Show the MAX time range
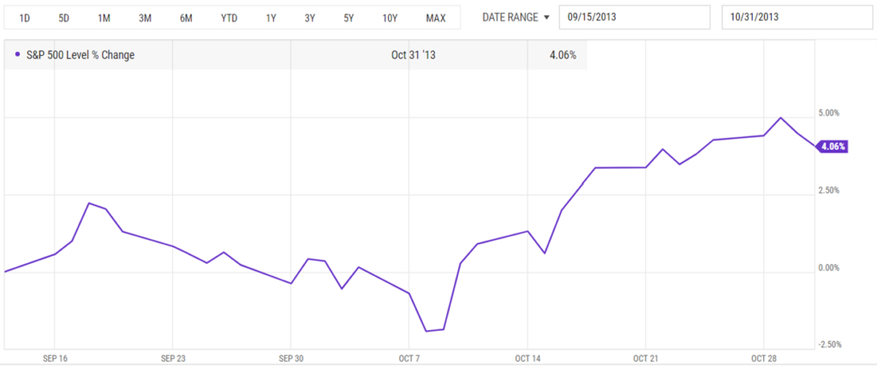Screen dimensions: 877x366 (436, 18)
